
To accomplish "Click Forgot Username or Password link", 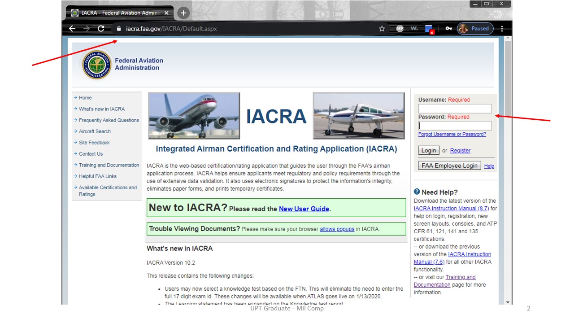I will tap(452, 134).
